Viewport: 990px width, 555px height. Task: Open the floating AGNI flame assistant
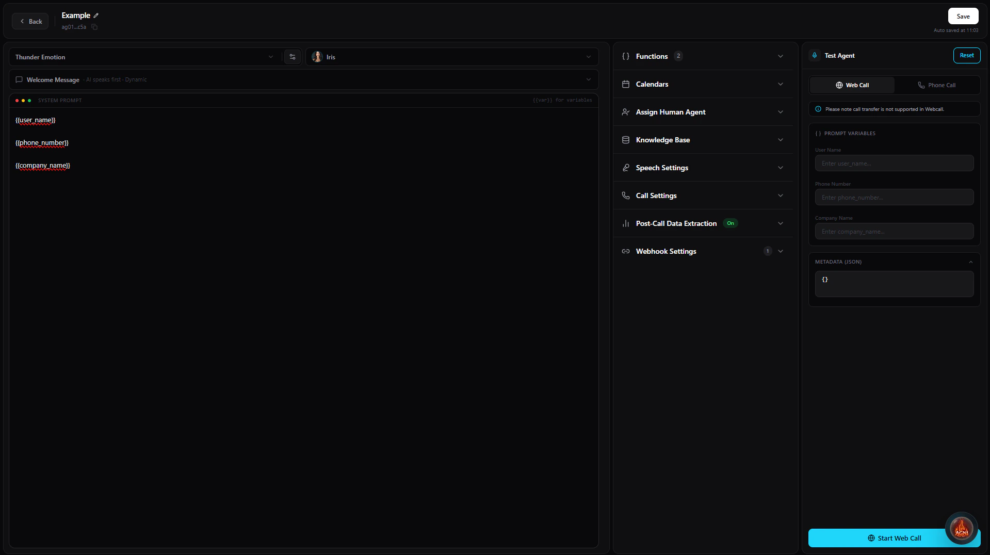[x=961, y=528]
